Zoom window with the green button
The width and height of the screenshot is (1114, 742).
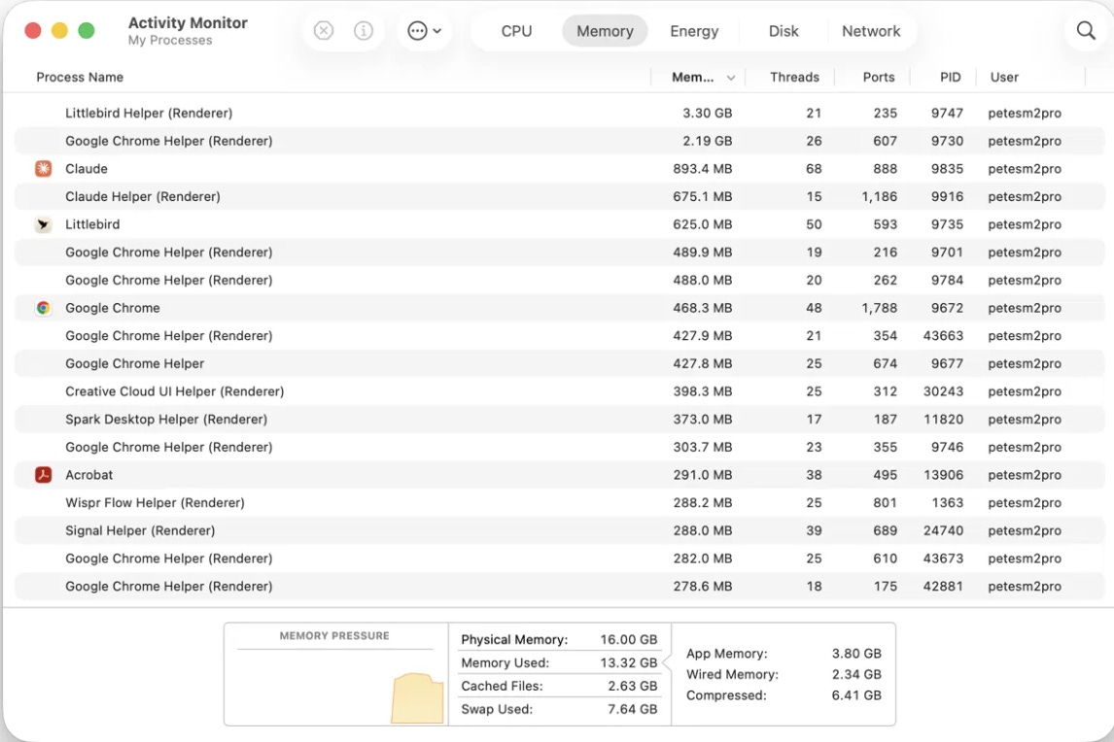click(86, 30)
